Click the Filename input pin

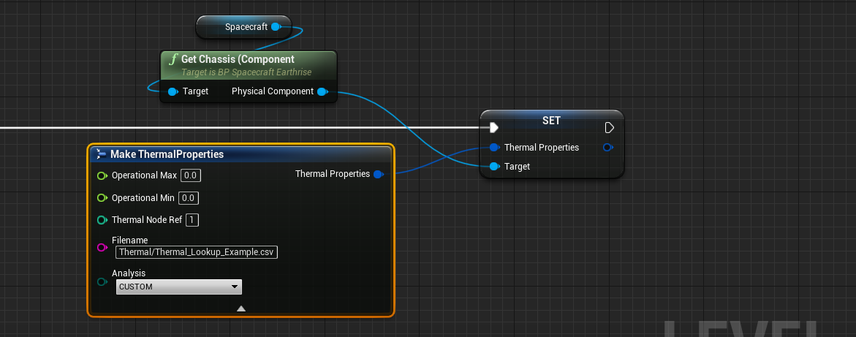tap(102, 247)
